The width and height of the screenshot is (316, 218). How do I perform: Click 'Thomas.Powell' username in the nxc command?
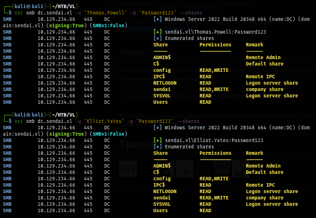105,13
